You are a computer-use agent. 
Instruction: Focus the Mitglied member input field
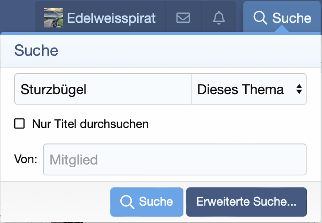[175, 159]
